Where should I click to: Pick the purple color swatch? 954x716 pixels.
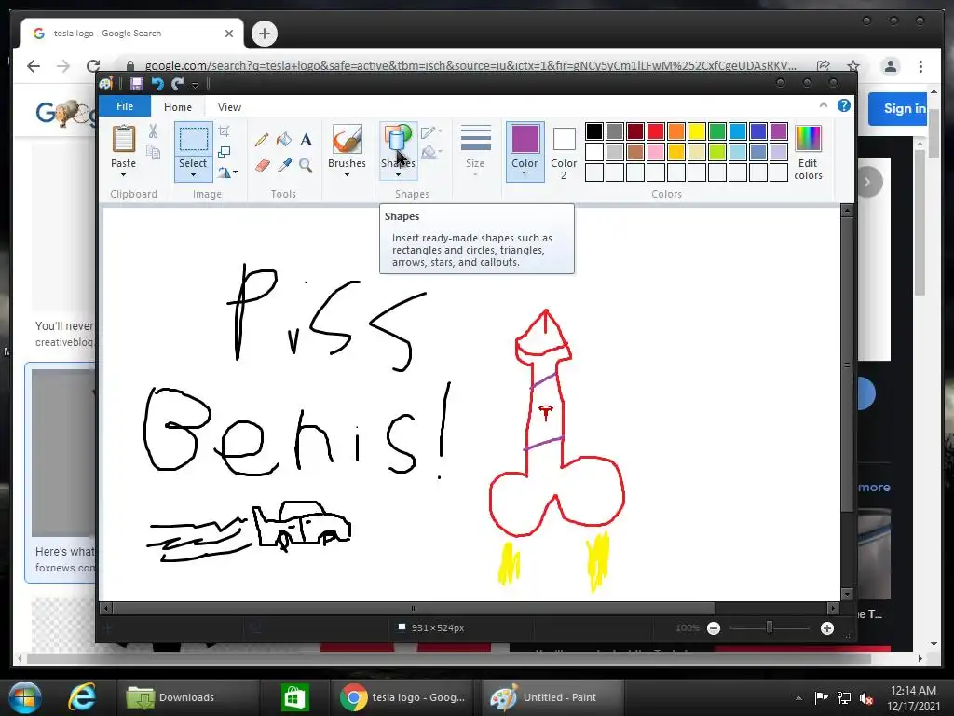(x=779, y=131)
